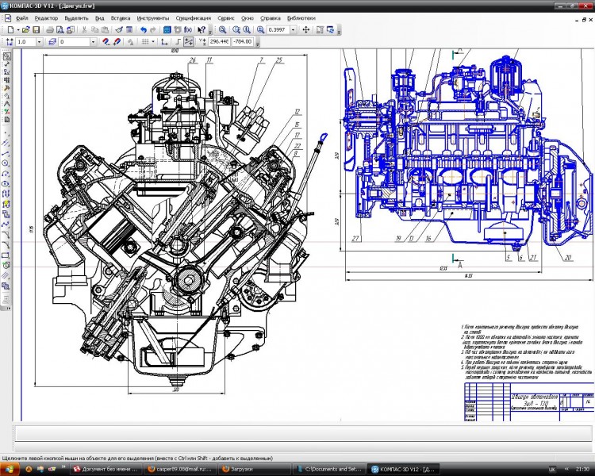Click the Open file folder icon

click(25, 29)
